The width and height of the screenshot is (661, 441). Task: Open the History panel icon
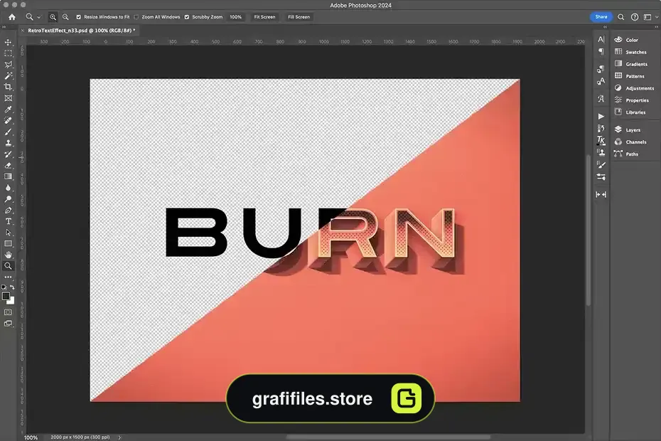click(x=601, y=128)
